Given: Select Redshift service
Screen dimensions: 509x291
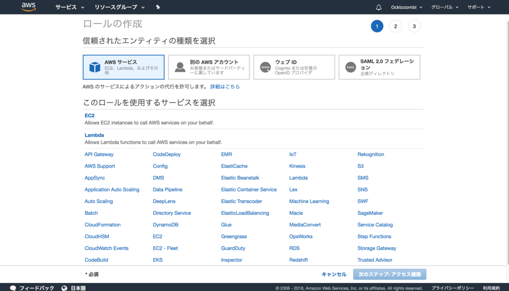Looking at the screenshot, I should pos(298,260).
